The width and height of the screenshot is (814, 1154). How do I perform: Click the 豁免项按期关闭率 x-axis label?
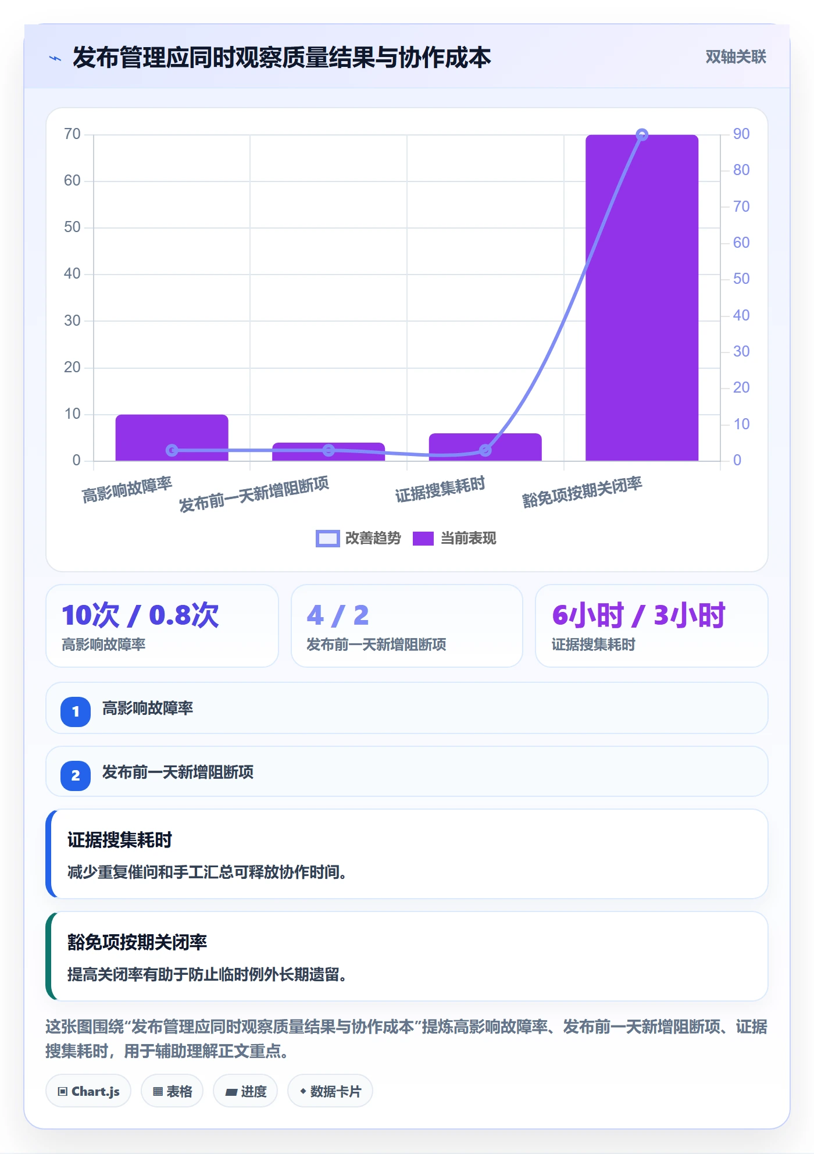[582, 492]
